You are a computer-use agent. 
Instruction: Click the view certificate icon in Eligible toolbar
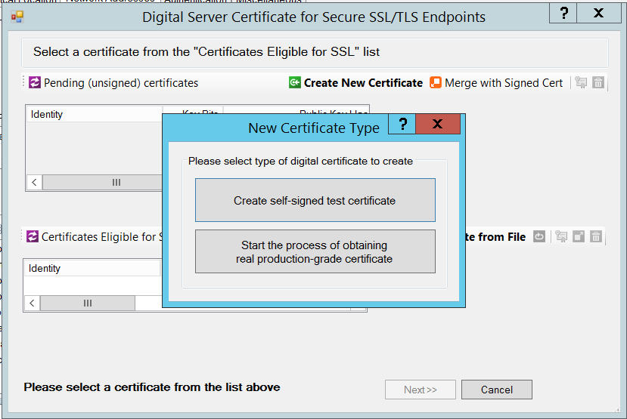pos(561,236)
